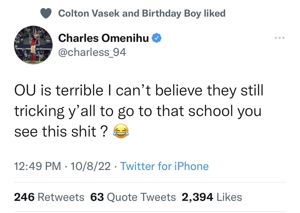Viewport: 300px width, 213px height.
Task: View the 63 Quote Tweets list
Action: click(x=133, y=197)
